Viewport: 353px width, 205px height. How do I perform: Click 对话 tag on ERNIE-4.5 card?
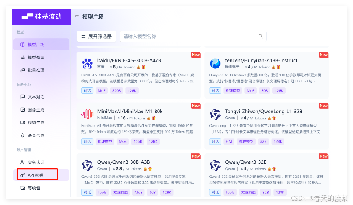(87, 91)
